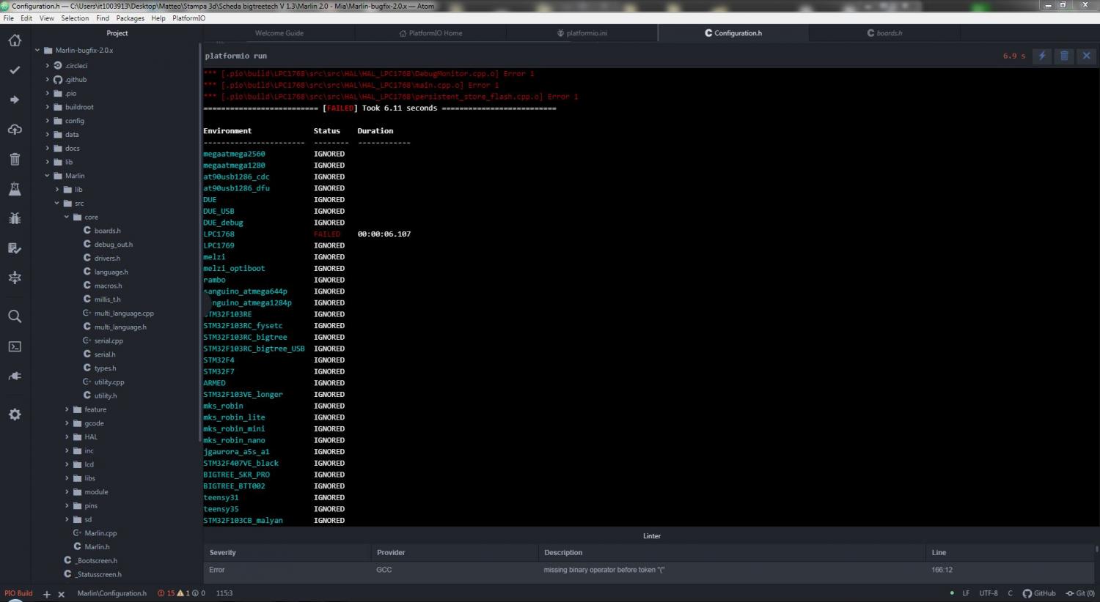Click cursor position 115:3 in status bar
The width and height of the screenshot is (1100, 602).
pos(224,593)
